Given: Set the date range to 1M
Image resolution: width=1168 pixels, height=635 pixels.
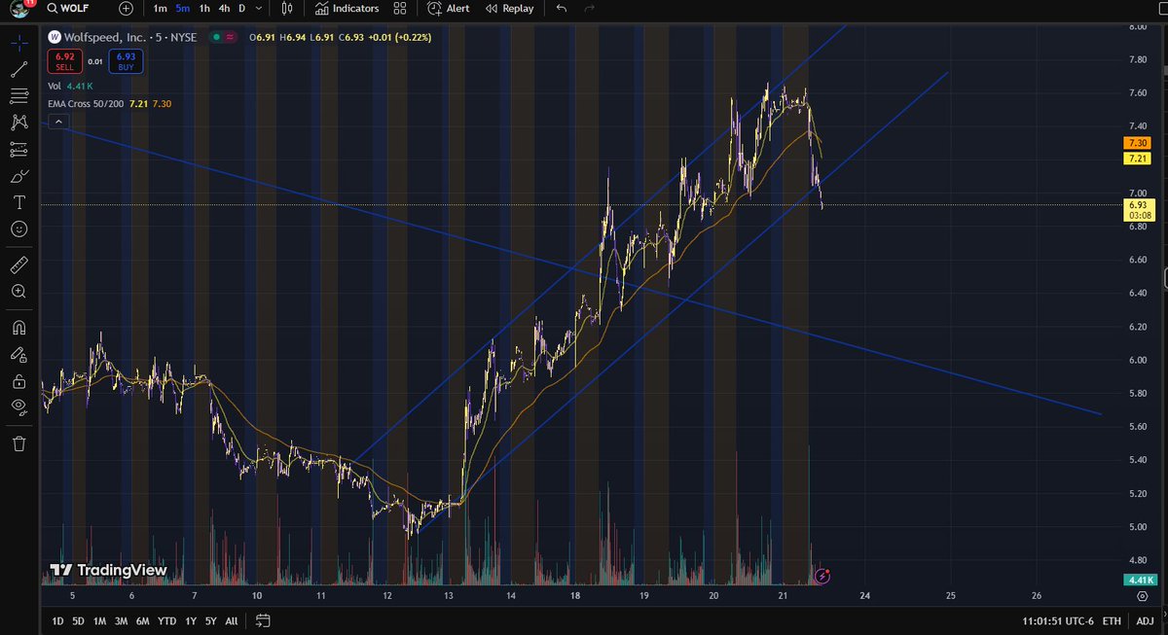Looking at the screenshot, I should tap(99, 620).
